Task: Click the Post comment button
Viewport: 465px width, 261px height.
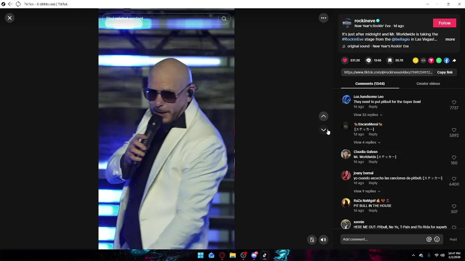Action: 453,239
